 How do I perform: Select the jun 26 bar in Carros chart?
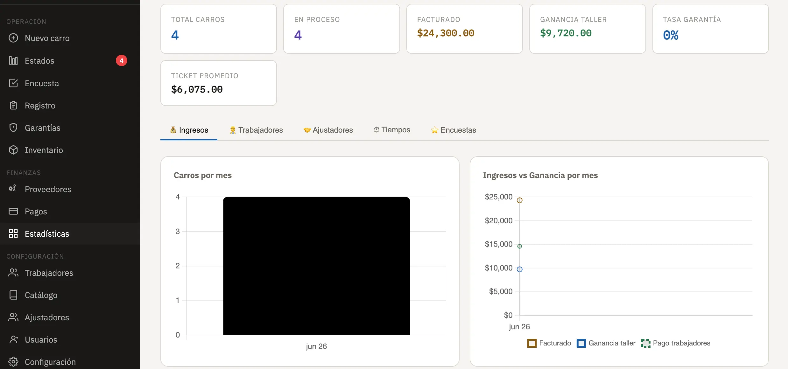pyautogui.click(x=316, y=266)
